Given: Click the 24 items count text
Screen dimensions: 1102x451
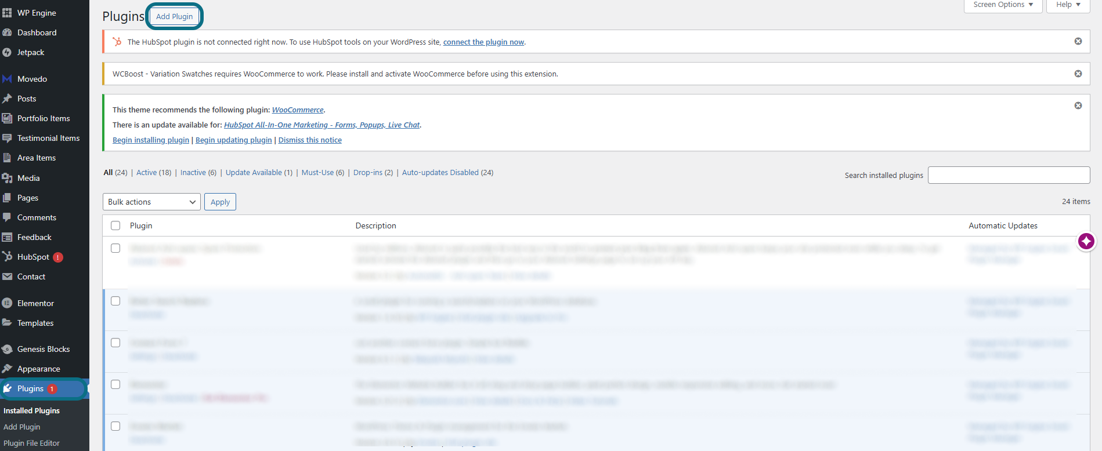Looking at the screenshot, I should [x=1076, y=201].
